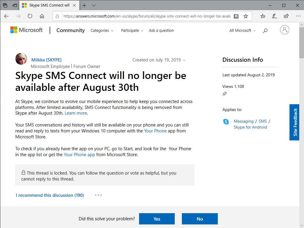Open the account profile icon
Viewport: 304px width, 228px height.
pyautogui.click(x=284, y=30)
